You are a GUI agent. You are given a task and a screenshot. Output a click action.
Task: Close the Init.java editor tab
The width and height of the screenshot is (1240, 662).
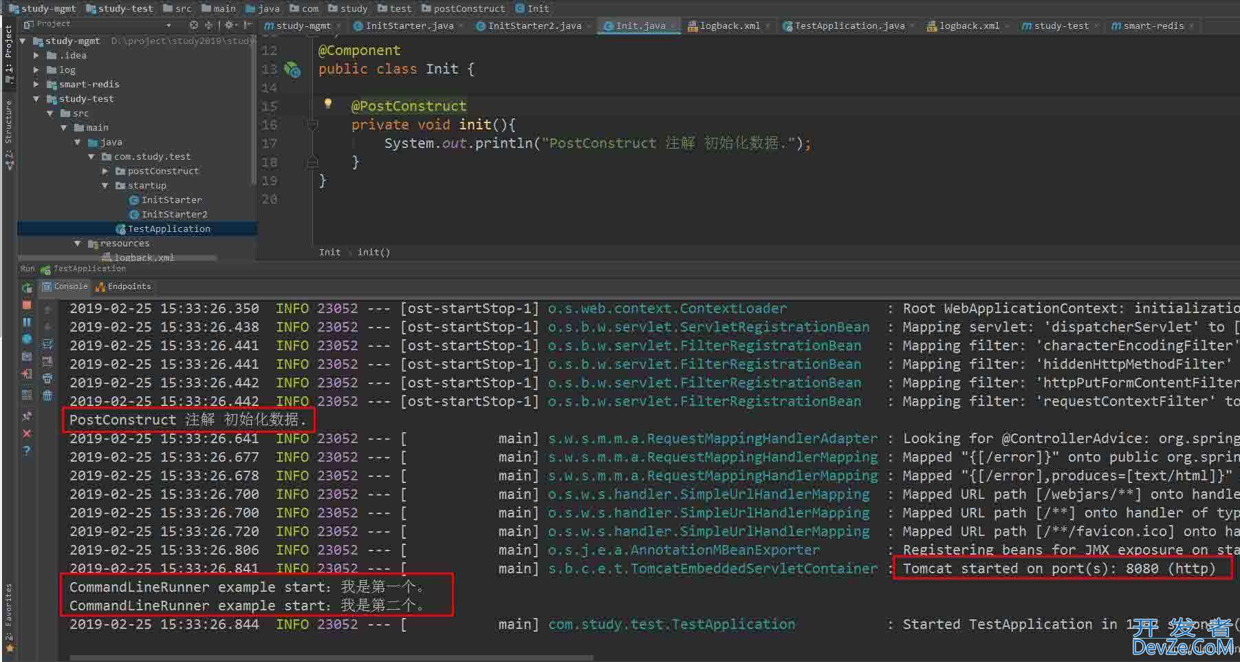[x=673, y=26]
